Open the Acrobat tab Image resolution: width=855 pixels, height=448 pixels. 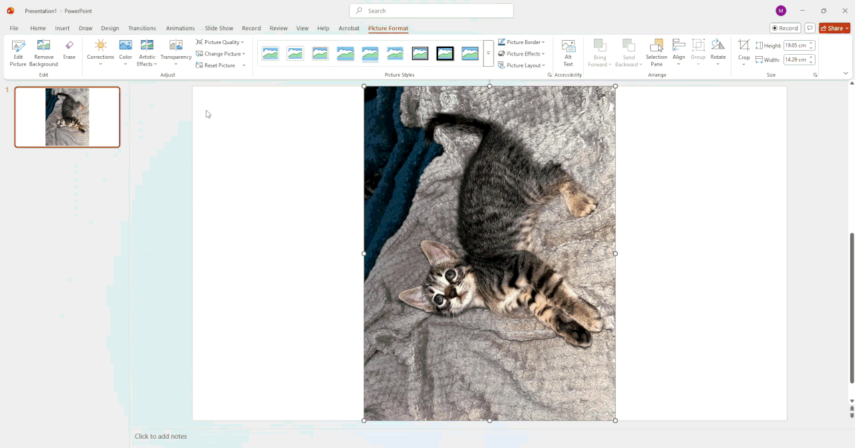[x=349, y=28]
